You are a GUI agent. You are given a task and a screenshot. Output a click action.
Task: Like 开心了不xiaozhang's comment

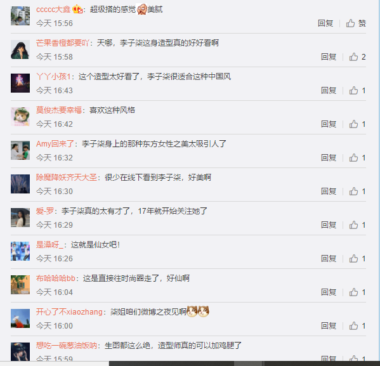(357, 326)
